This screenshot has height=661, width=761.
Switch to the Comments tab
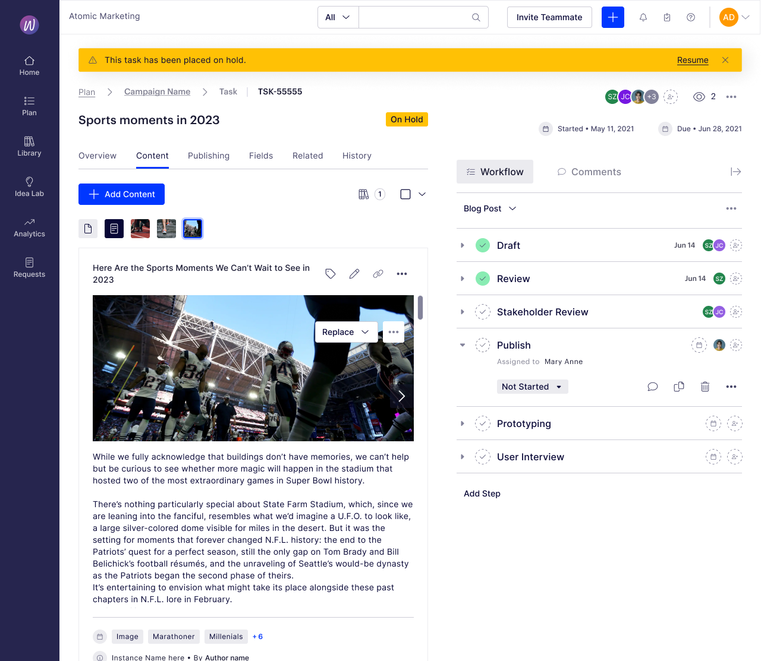point(589,172)
